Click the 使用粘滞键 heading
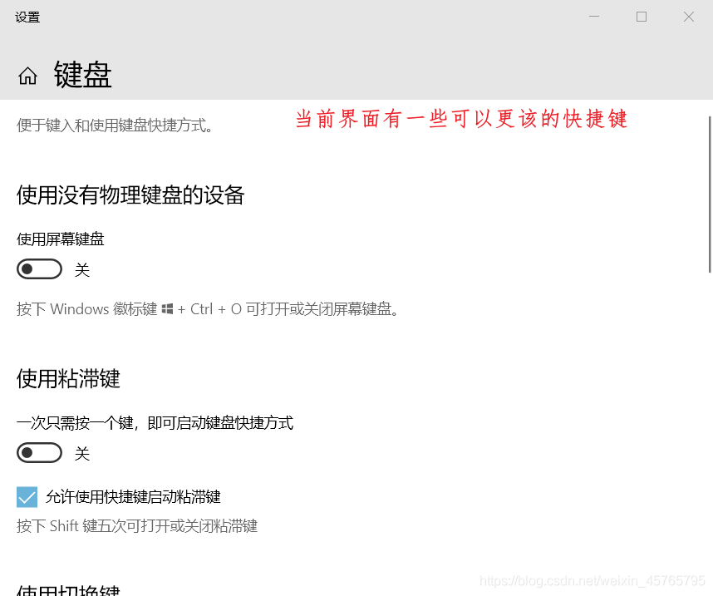This screenshot has width=713, height=596. click(68, 378)
